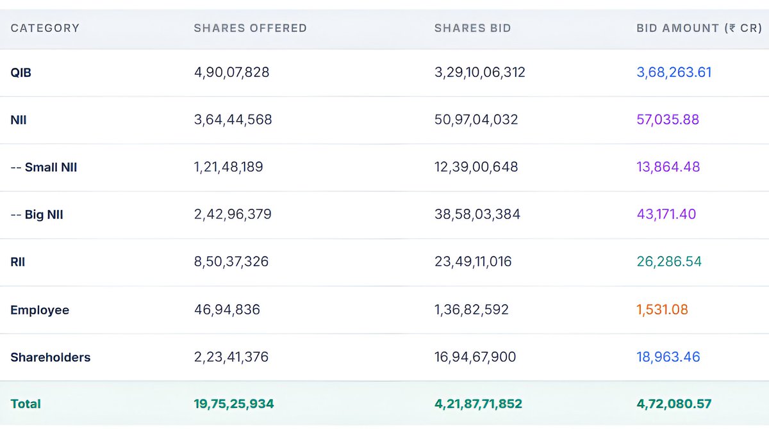Click Total bid amount 4,72,080.57
Viewport: 769px width, 429px height.
click(x=674, y=404)
